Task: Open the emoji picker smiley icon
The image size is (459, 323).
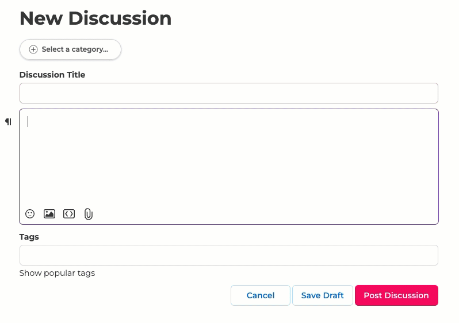Action: tap(30, 214)
